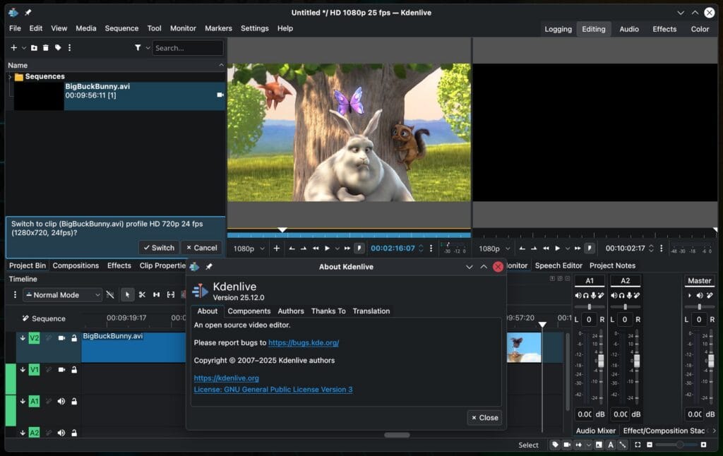Open the Sequence menu
Viewport: 723px width, 456px height.
click(121, 28)
